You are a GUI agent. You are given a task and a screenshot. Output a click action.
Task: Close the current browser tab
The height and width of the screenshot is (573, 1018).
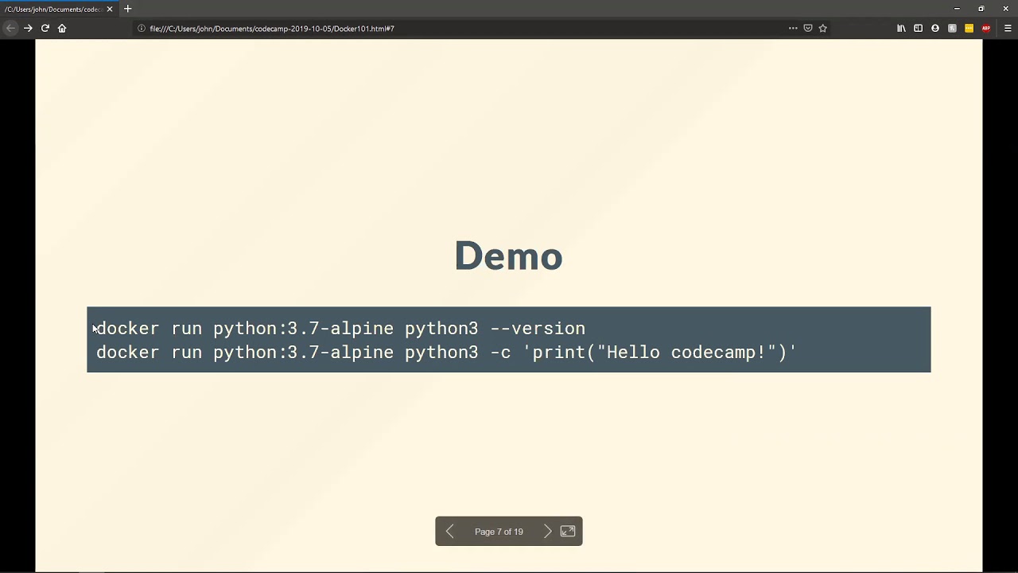tap(110, 9)
